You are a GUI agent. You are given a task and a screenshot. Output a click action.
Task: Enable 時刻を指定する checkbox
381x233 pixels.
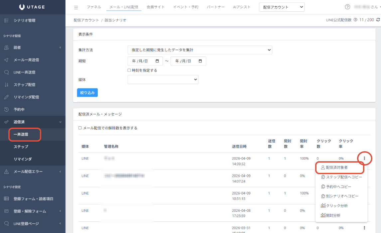[129, 70]
